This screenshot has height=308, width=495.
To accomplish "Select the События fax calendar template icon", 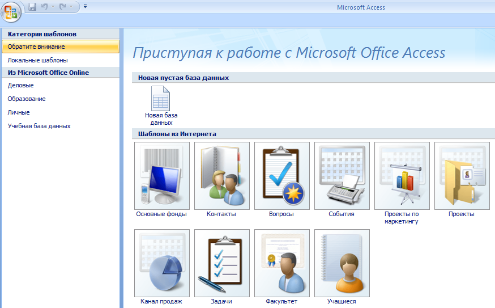I will [342, 175].
